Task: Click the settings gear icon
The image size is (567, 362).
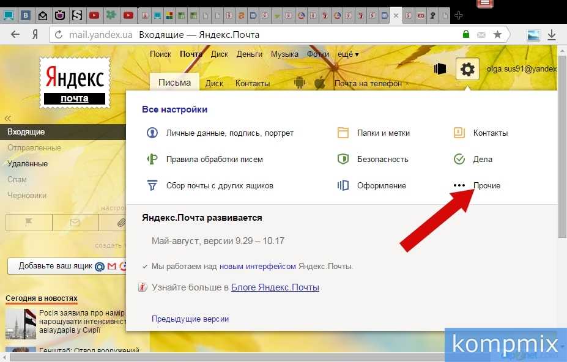Action: 467,70
